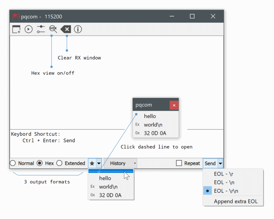Select EOL - \r option
This screenshot has width=274, height=219.
pos(233,174)
